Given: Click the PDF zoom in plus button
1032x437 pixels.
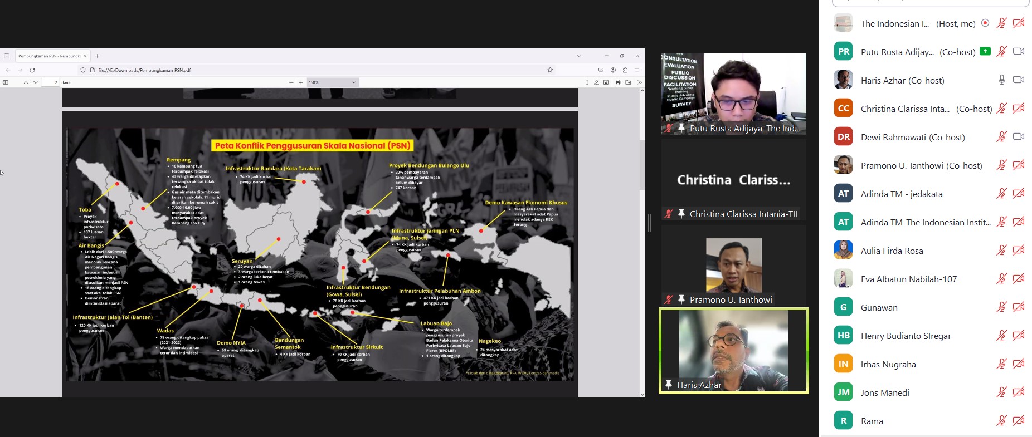Looking at the screenshot, I should (301, 82).
